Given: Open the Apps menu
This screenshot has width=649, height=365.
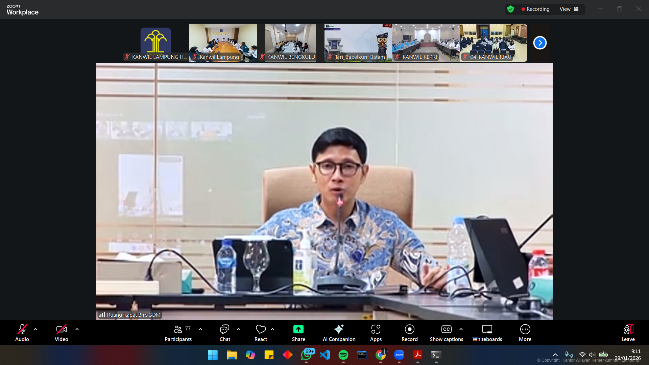Looking at the screenshot, I should pos(376,333).
